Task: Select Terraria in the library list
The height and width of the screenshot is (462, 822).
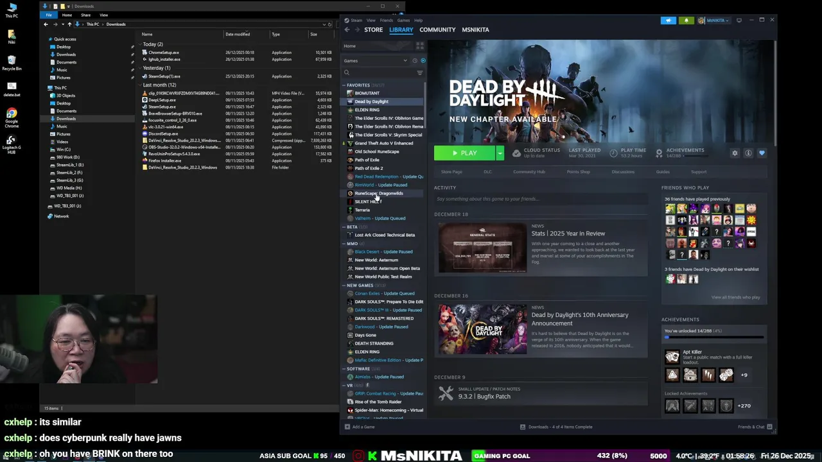Action: [x=362, y=210]
